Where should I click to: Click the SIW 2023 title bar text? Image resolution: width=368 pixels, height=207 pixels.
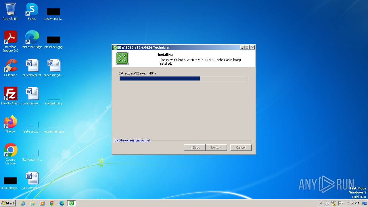[x=144, y=47]
